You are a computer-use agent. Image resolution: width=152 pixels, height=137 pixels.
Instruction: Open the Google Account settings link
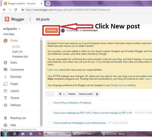(x=123, y=85)
